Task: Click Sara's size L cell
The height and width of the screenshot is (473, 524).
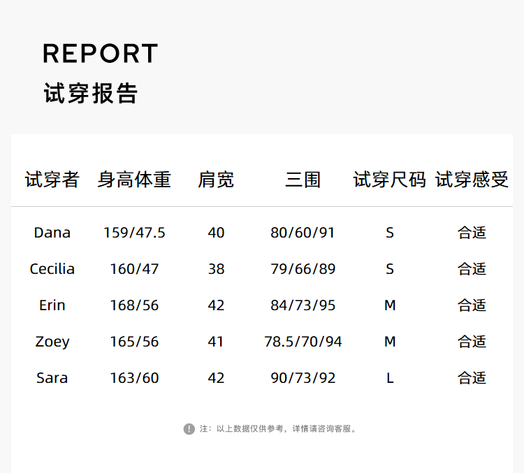Action: (x=390, y=378)
